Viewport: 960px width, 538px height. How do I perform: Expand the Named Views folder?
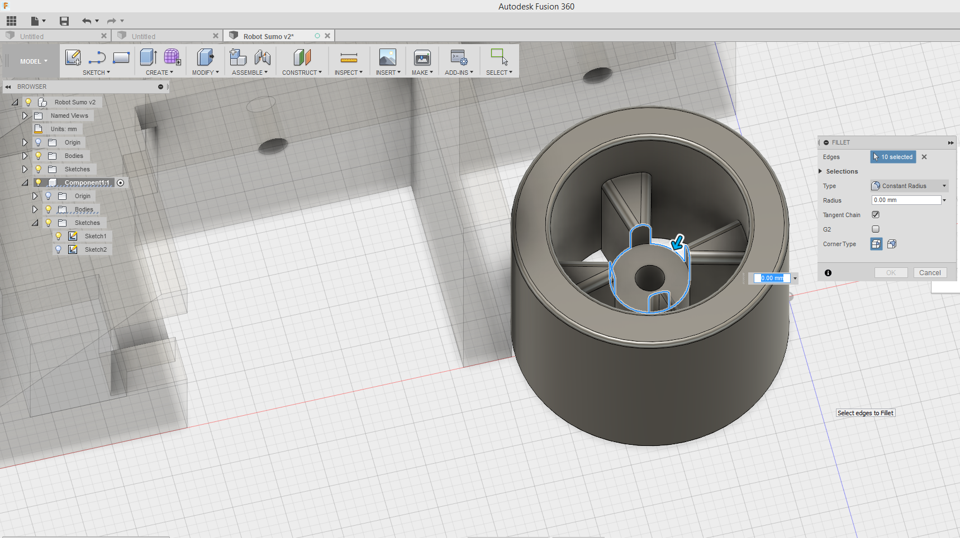tap(25, 116)
